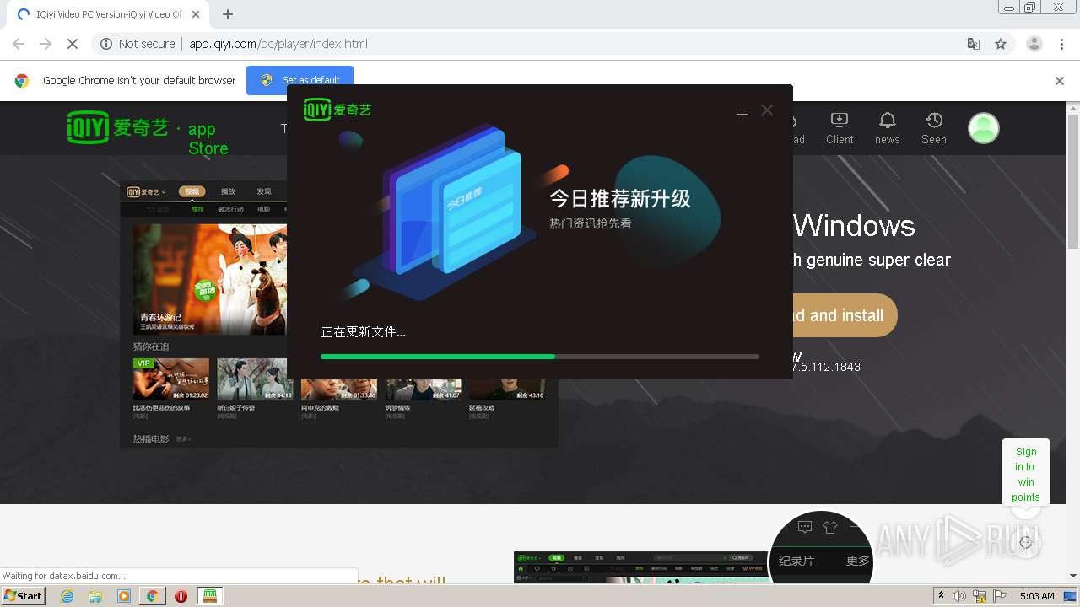Open Windows Explorer folder in taskbar
1080x607 pixels.
click(x=95, y=596)
